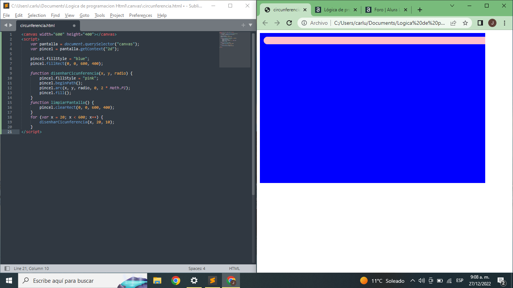Select the circunferencia.html editor tab

[x=47, y=25]
